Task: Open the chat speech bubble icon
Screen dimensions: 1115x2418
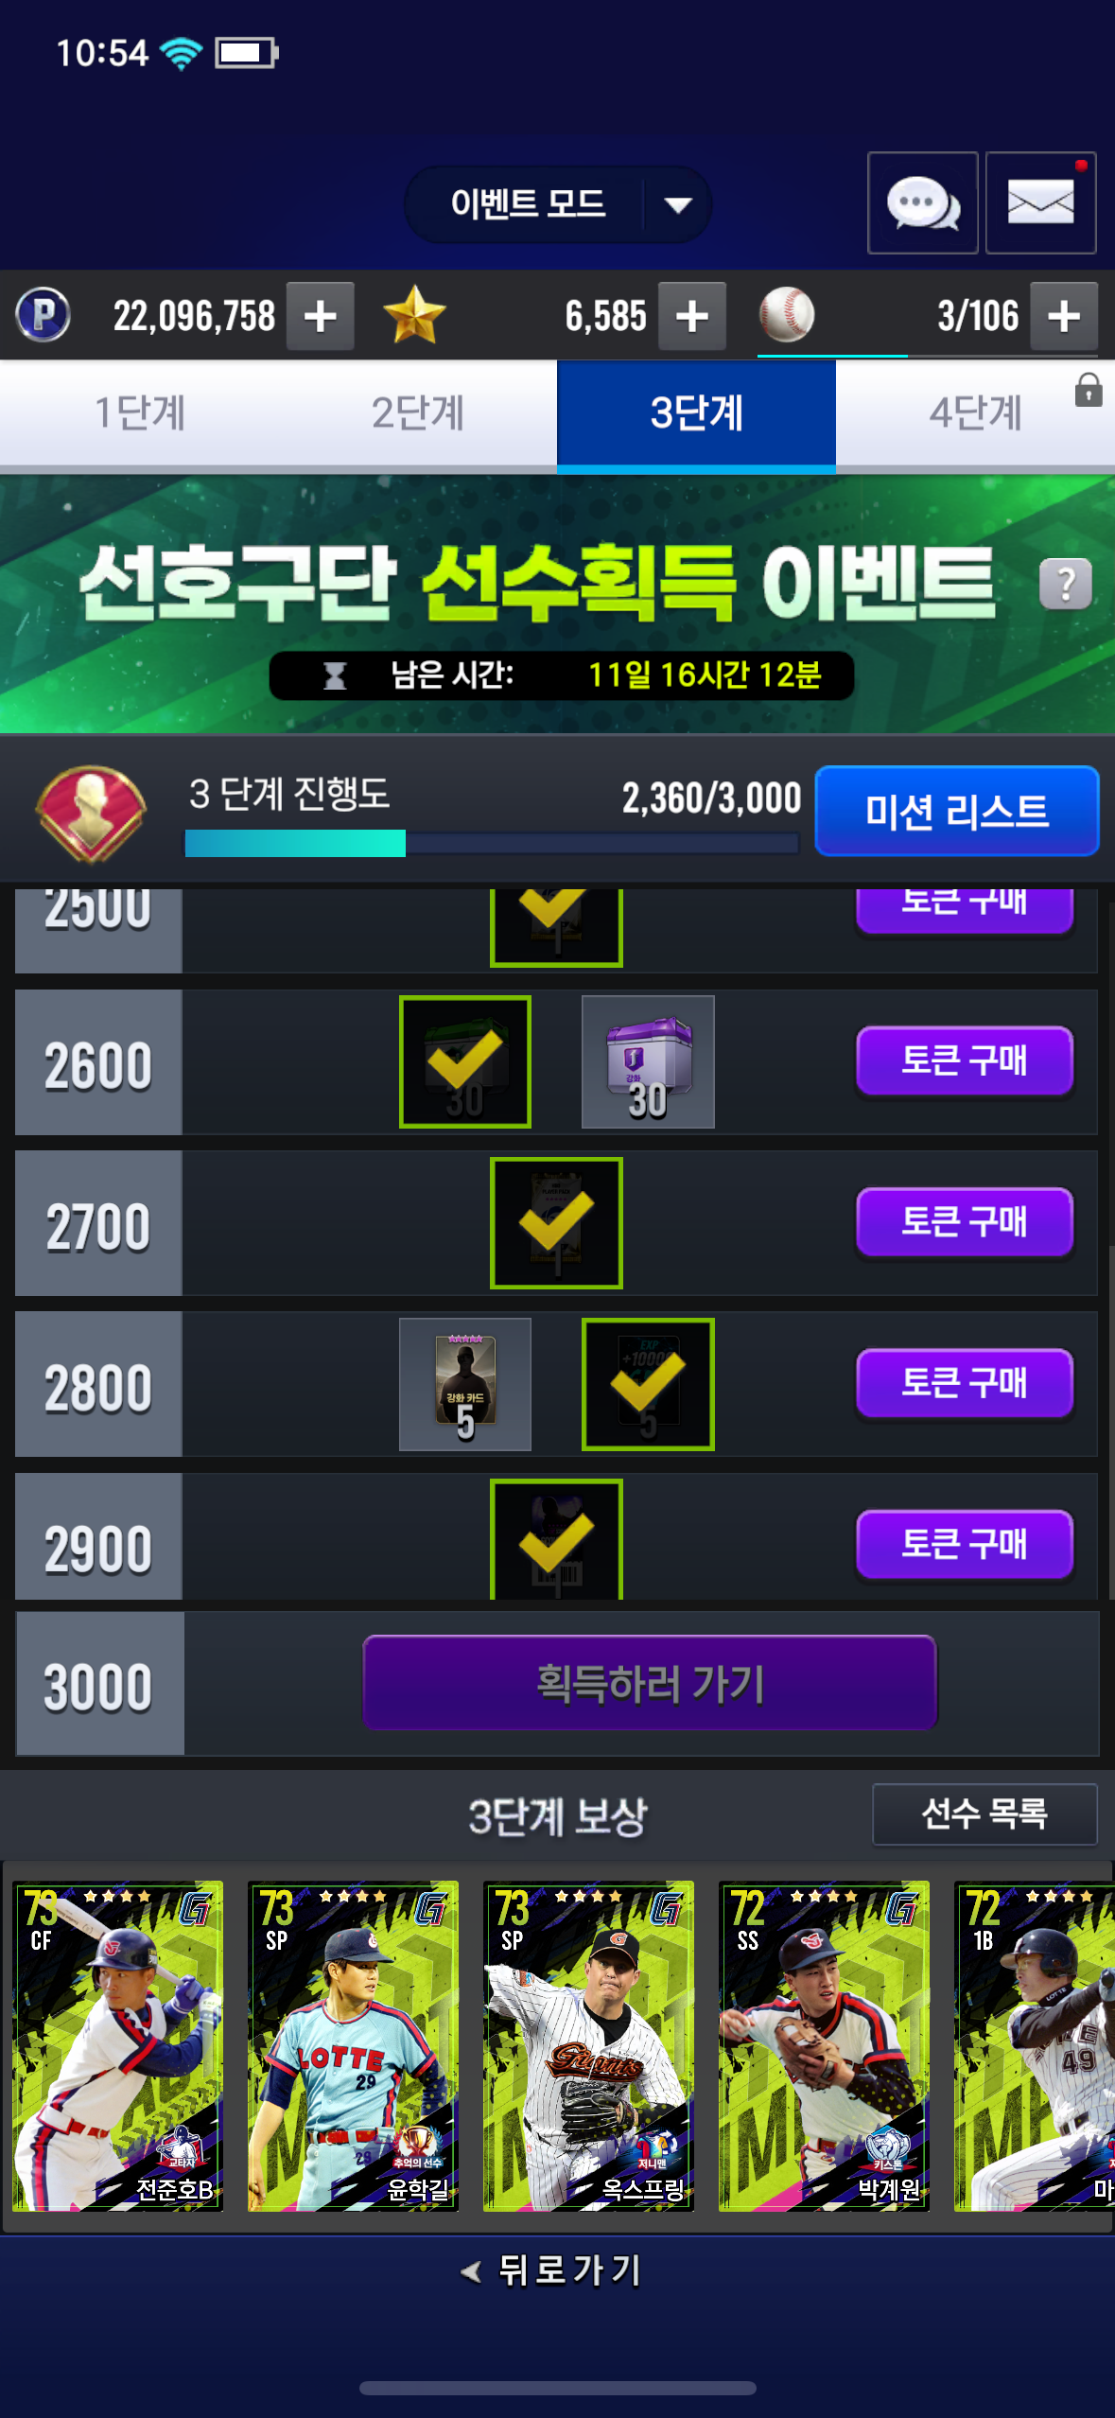Action: 922,202
